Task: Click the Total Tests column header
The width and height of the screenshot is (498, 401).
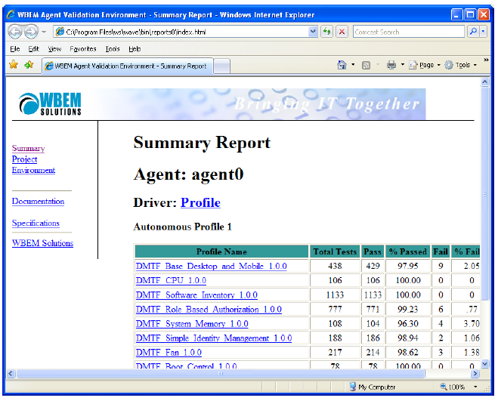Action: (335, 251)
